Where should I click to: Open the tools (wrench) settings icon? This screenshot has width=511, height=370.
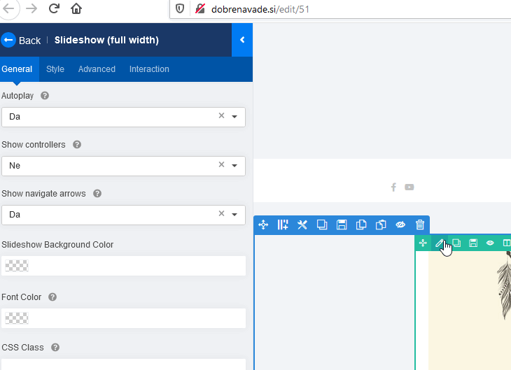pyautogui.click(x=302, y=225)
